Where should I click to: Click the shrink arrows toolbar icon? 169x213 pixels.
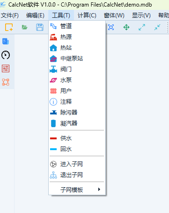[x=157, y=27]
